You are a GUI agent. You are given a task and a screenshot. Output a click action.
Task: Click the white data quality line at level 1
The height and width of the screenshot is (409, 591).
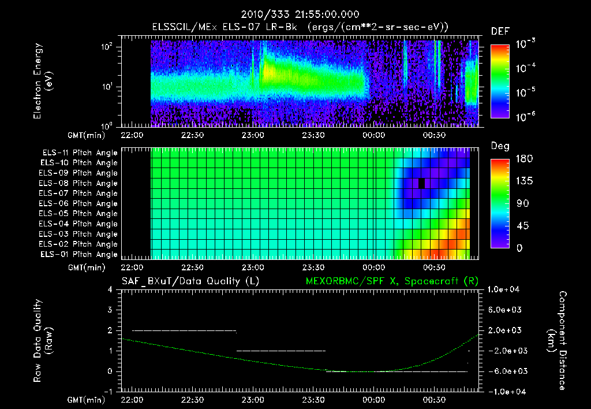[281, 351]
